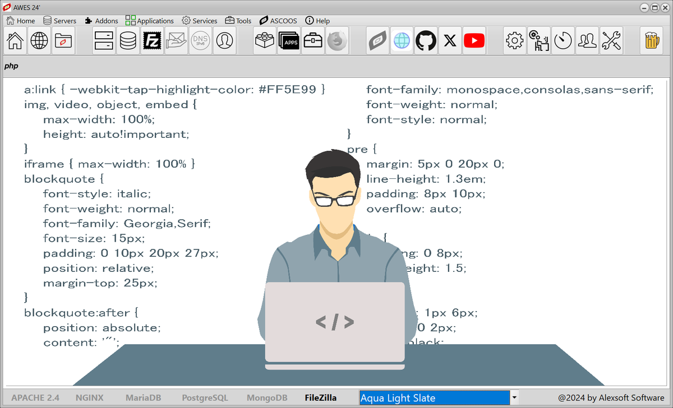Click the APACHE 2.4 status label
This screenshot has height=408, width=673.
pyautogui.click(x=35, y=398)
